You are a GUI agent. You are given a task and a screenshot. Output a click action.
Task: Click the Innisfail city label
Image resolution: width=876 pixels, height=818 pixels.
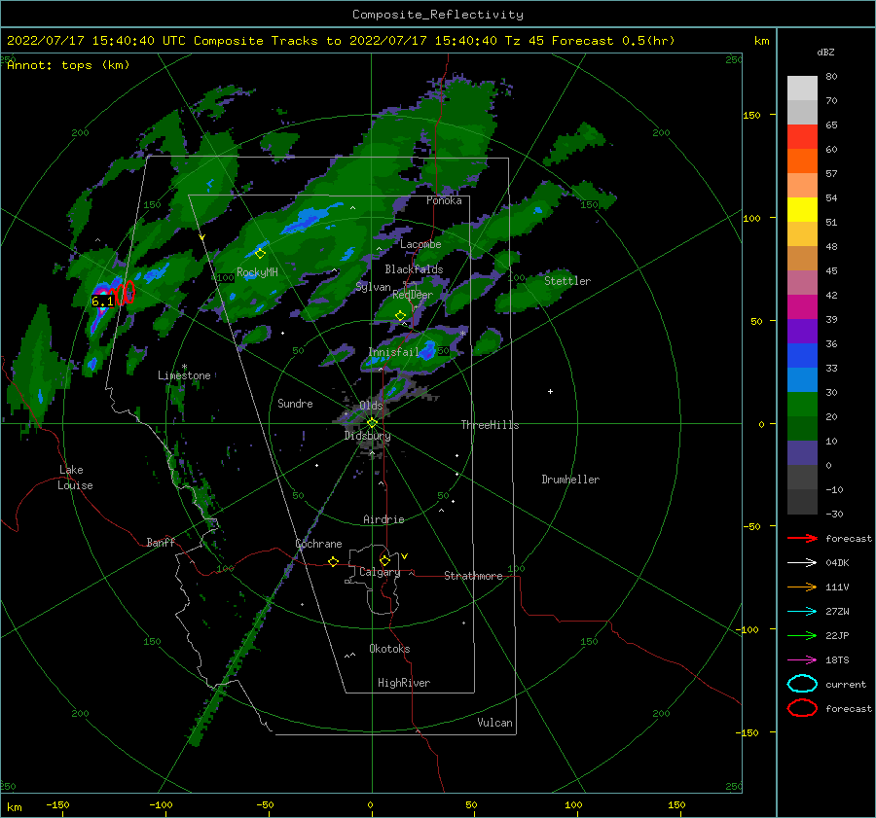[393, 352]
